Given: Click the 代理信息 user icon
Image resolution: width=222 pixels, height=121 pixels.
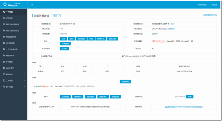Looking at the screenshot, I should pos(4,18).
